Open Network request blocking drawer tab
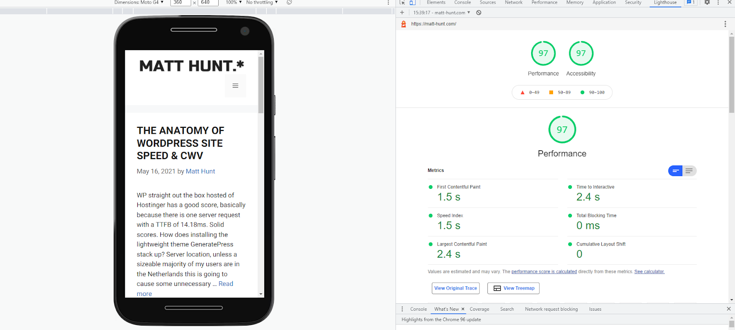Image resolution: width=735 pixels, height=330 pixels. coord(551,309)
